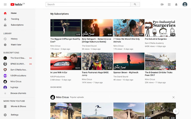Click h3h3Productions channel avatar in sidebar

[5, 76]
